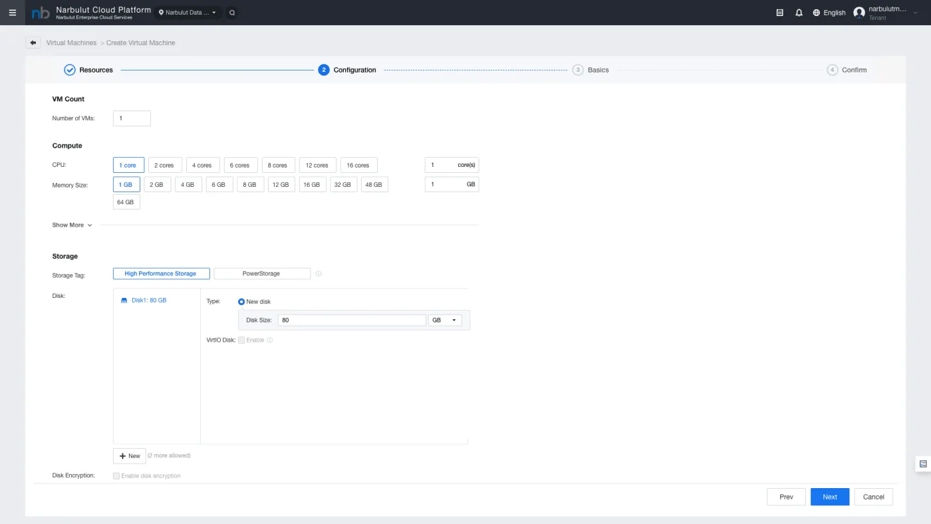Viewport: 931px width, 524px height.
Task: Select the New disk radio button
Action: coord(241,302)
